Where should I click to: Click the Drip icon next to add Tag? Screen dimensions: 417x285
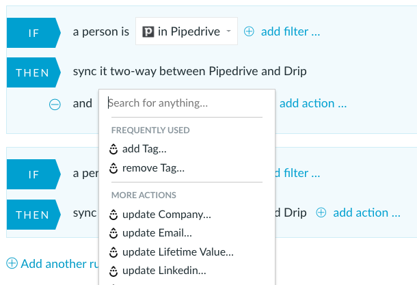113,149
